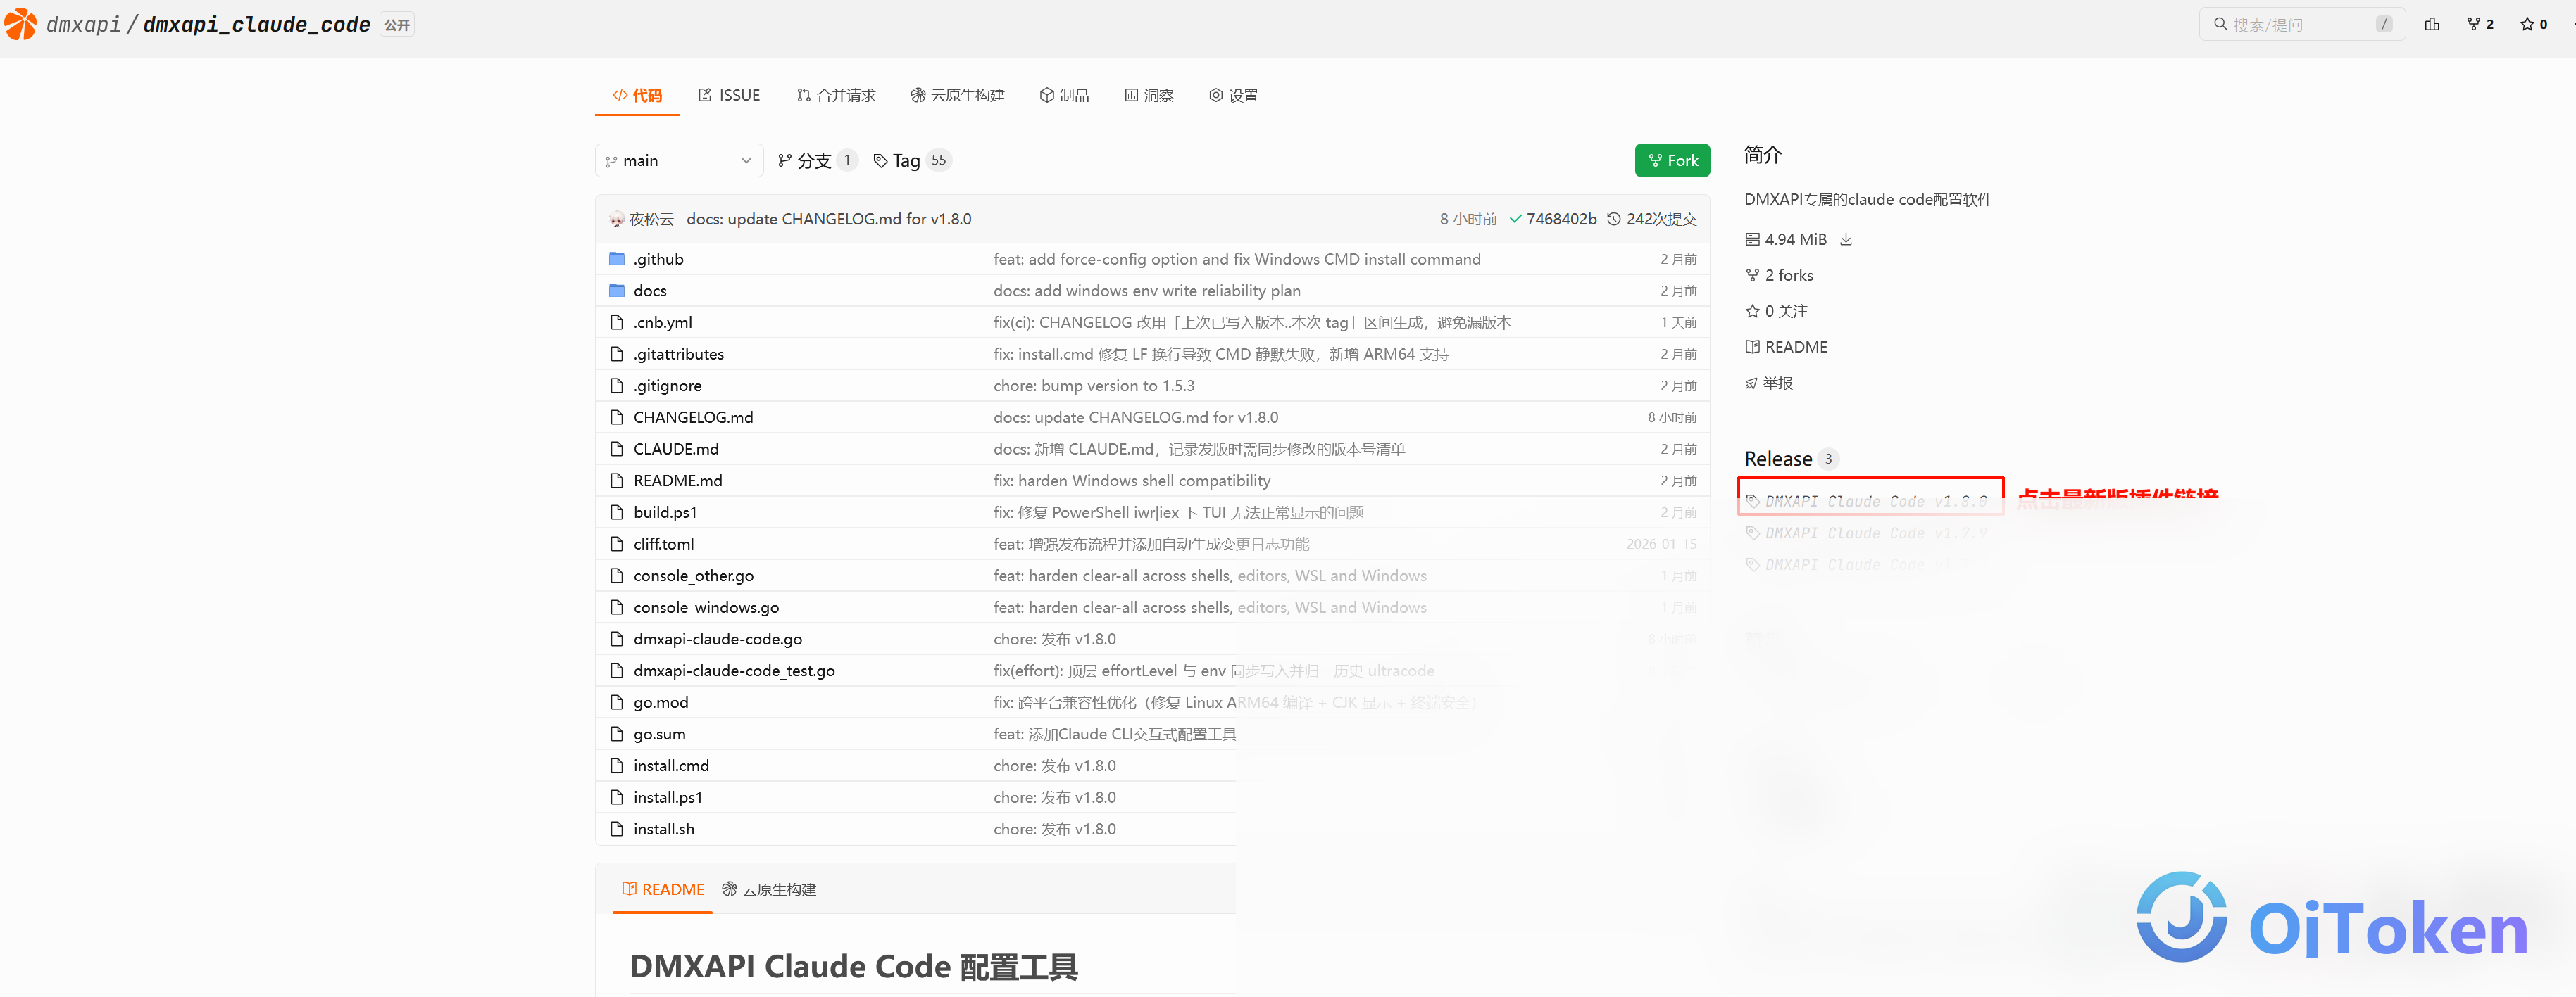2576x997 pixels.
Task: Open the Release section heading
Action: [x=1777, y=459]
